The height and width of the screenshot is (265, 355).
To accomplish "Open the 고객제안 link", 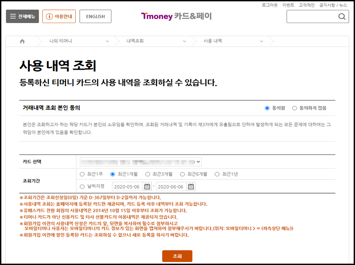I will pyautogui.click(x=306, y=5).
